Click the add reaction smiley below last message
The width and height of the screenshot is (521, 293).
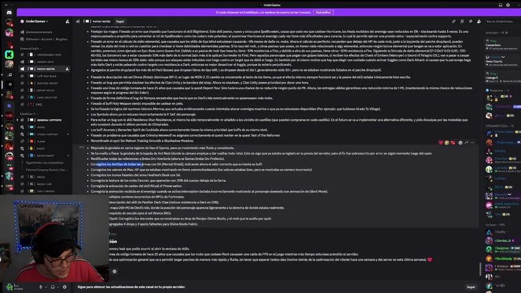click(x=114, y=272)
